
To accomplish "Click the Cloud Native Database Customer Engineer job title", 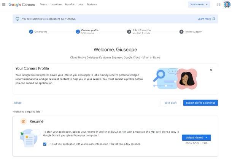I will (x=115, y=58).
